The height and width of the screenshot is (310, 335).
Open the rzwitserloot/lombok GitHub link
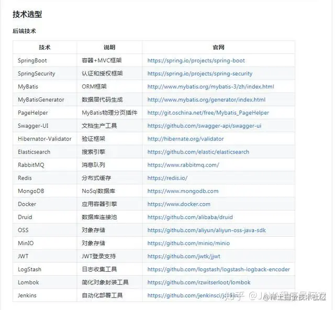click(x=199, y=282)
